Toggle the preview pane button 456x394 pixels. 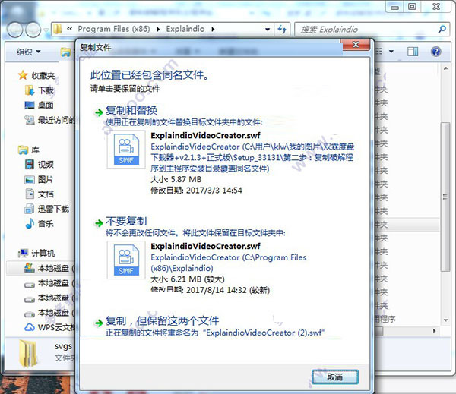pos(413,52)
